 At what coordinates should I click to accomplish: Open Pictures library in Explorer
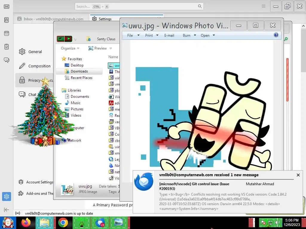74,109
